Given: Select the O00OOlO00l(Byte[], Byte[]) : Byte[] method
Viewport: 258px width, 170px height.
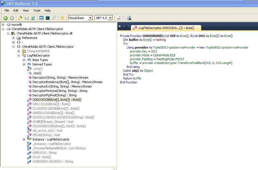Looking at the screenshot, I should pos(57,100).
